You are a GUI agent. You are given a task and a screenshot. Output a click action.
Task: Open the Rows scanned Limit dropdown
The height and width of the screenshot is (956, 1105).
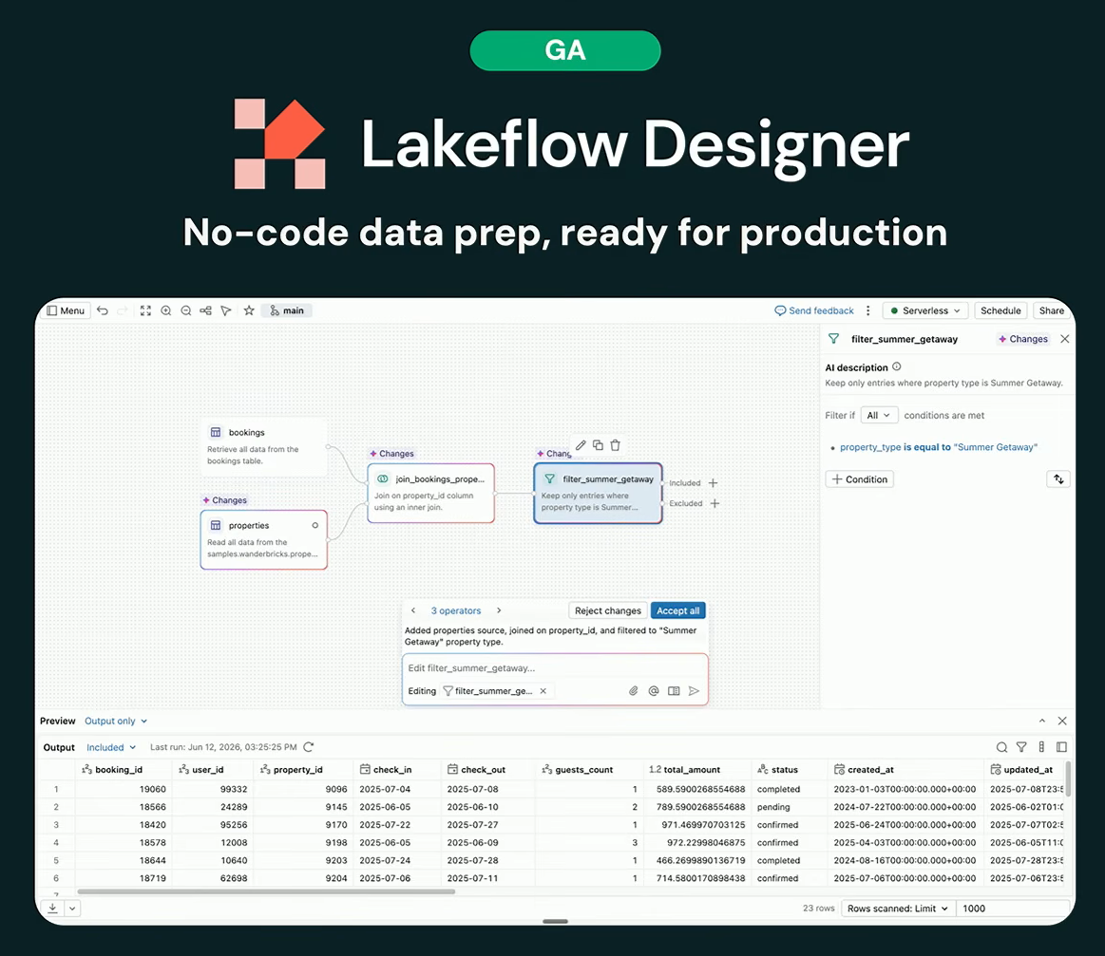pyautogui.click(x=897, y=909)
